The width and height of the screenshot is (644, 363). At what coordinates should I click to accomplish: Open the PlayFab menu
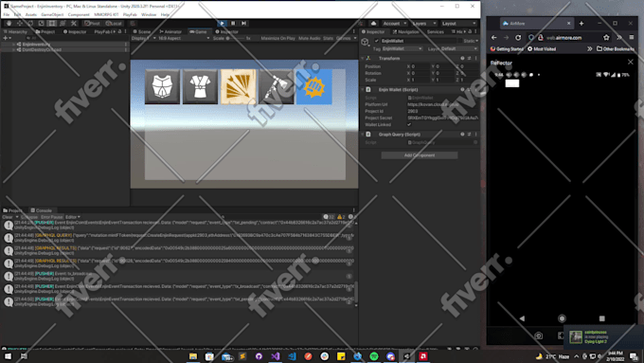[130, 14]
